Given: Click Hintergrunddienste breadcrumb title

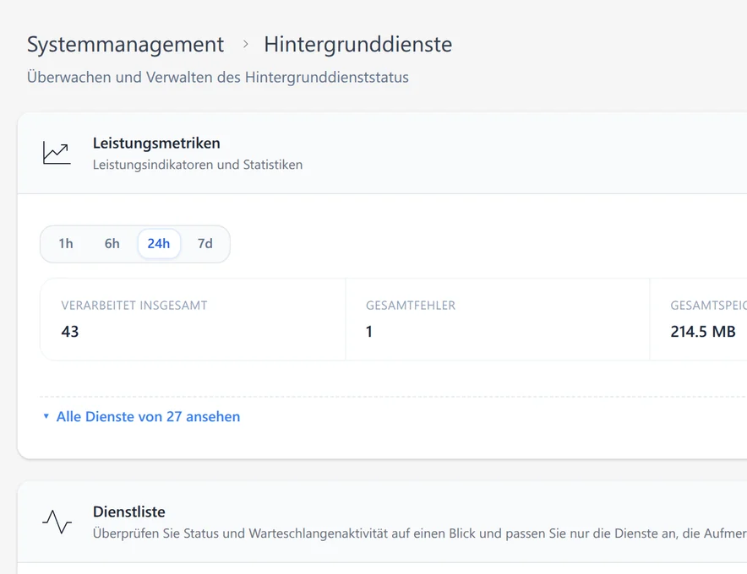Looking at the screenshot, I should pos(357,45).
